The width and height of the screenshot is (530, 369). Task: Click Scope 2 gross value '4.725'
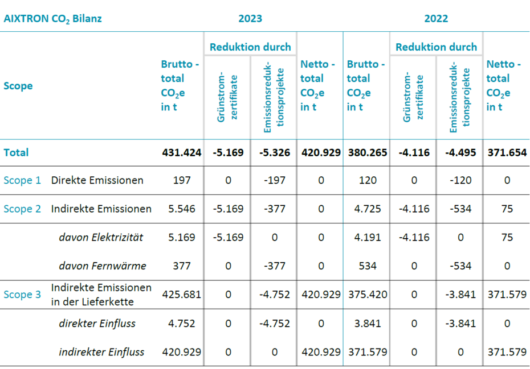tap(368, 209)
